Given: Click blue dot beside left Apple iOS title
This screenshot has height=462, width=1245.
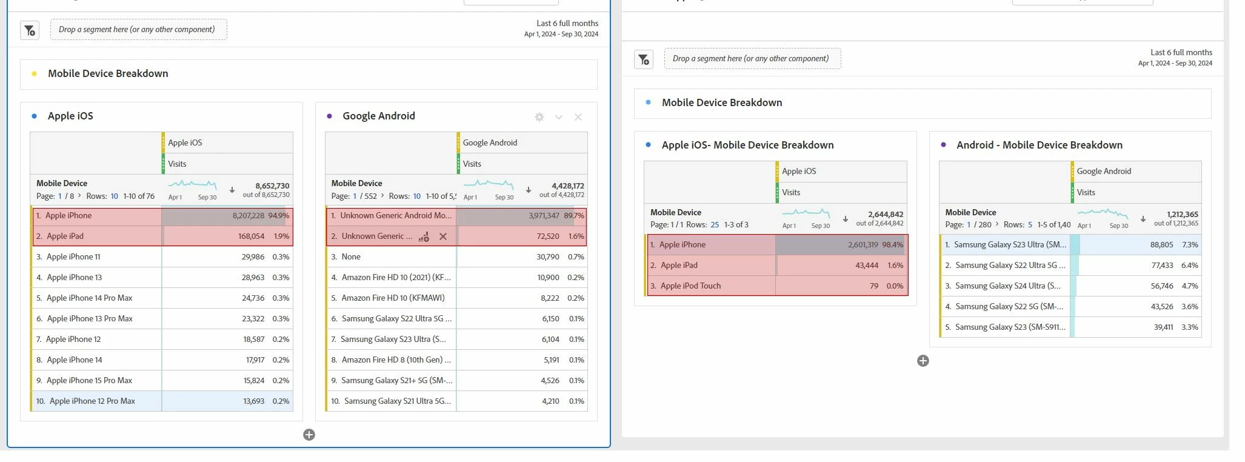Looking at the screenshot, I should click(34, 116).
